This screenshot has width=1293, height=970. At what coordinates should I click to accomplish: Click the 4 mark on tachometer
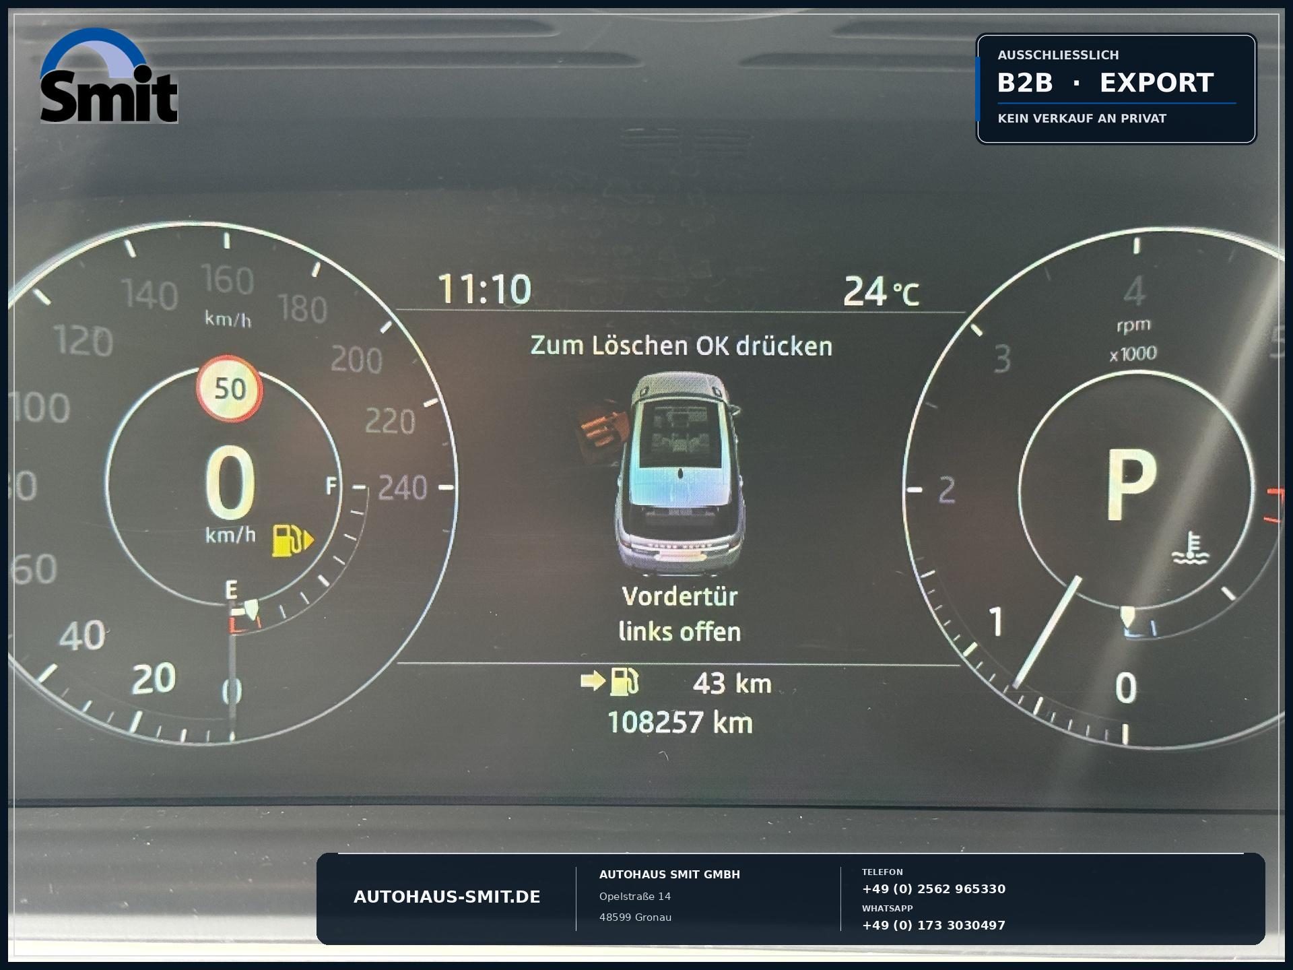pos(1135,291)
